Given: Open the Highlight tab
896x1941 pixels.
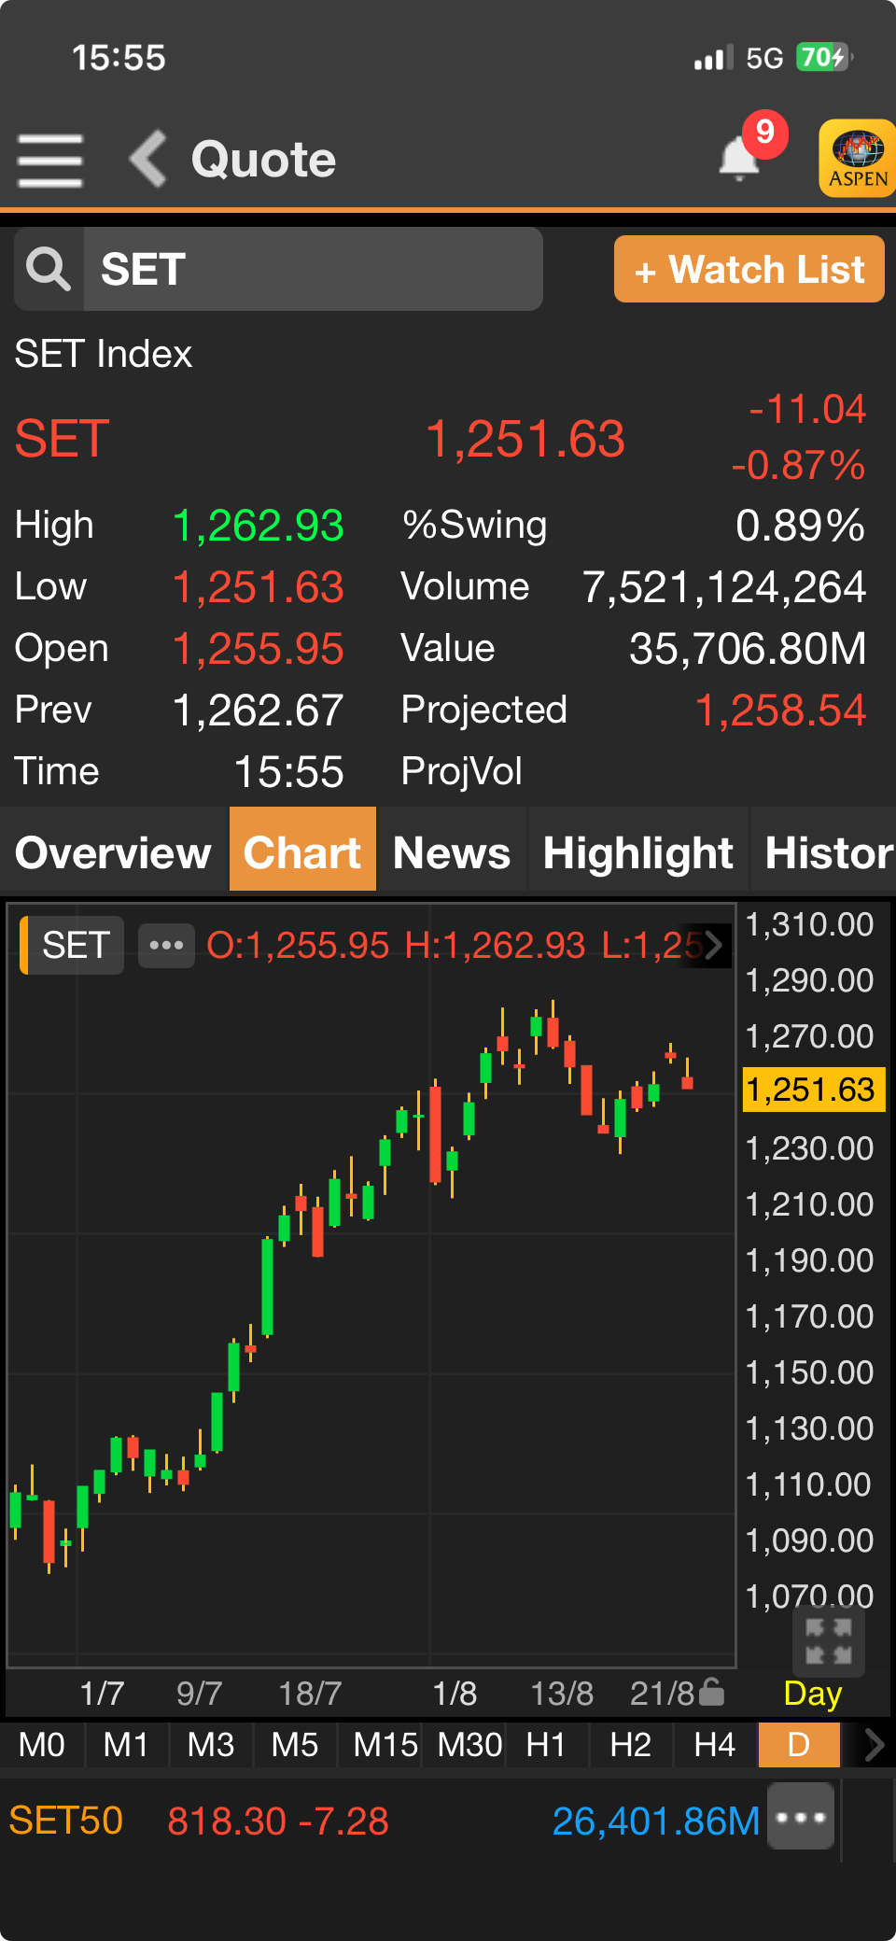Looking at the screenshot, I should 638,852.
